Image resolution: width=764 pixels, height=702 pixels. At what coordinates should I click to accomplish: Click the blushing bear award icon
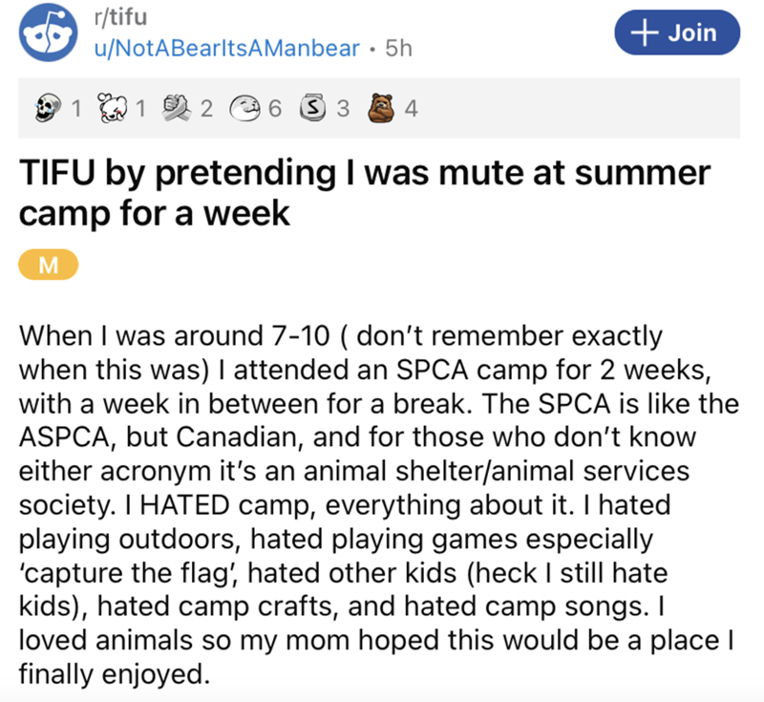coord(115,108)
